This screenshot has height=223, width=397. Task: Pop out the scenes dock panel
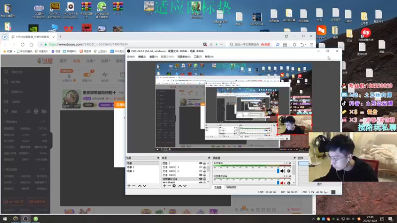158,158
